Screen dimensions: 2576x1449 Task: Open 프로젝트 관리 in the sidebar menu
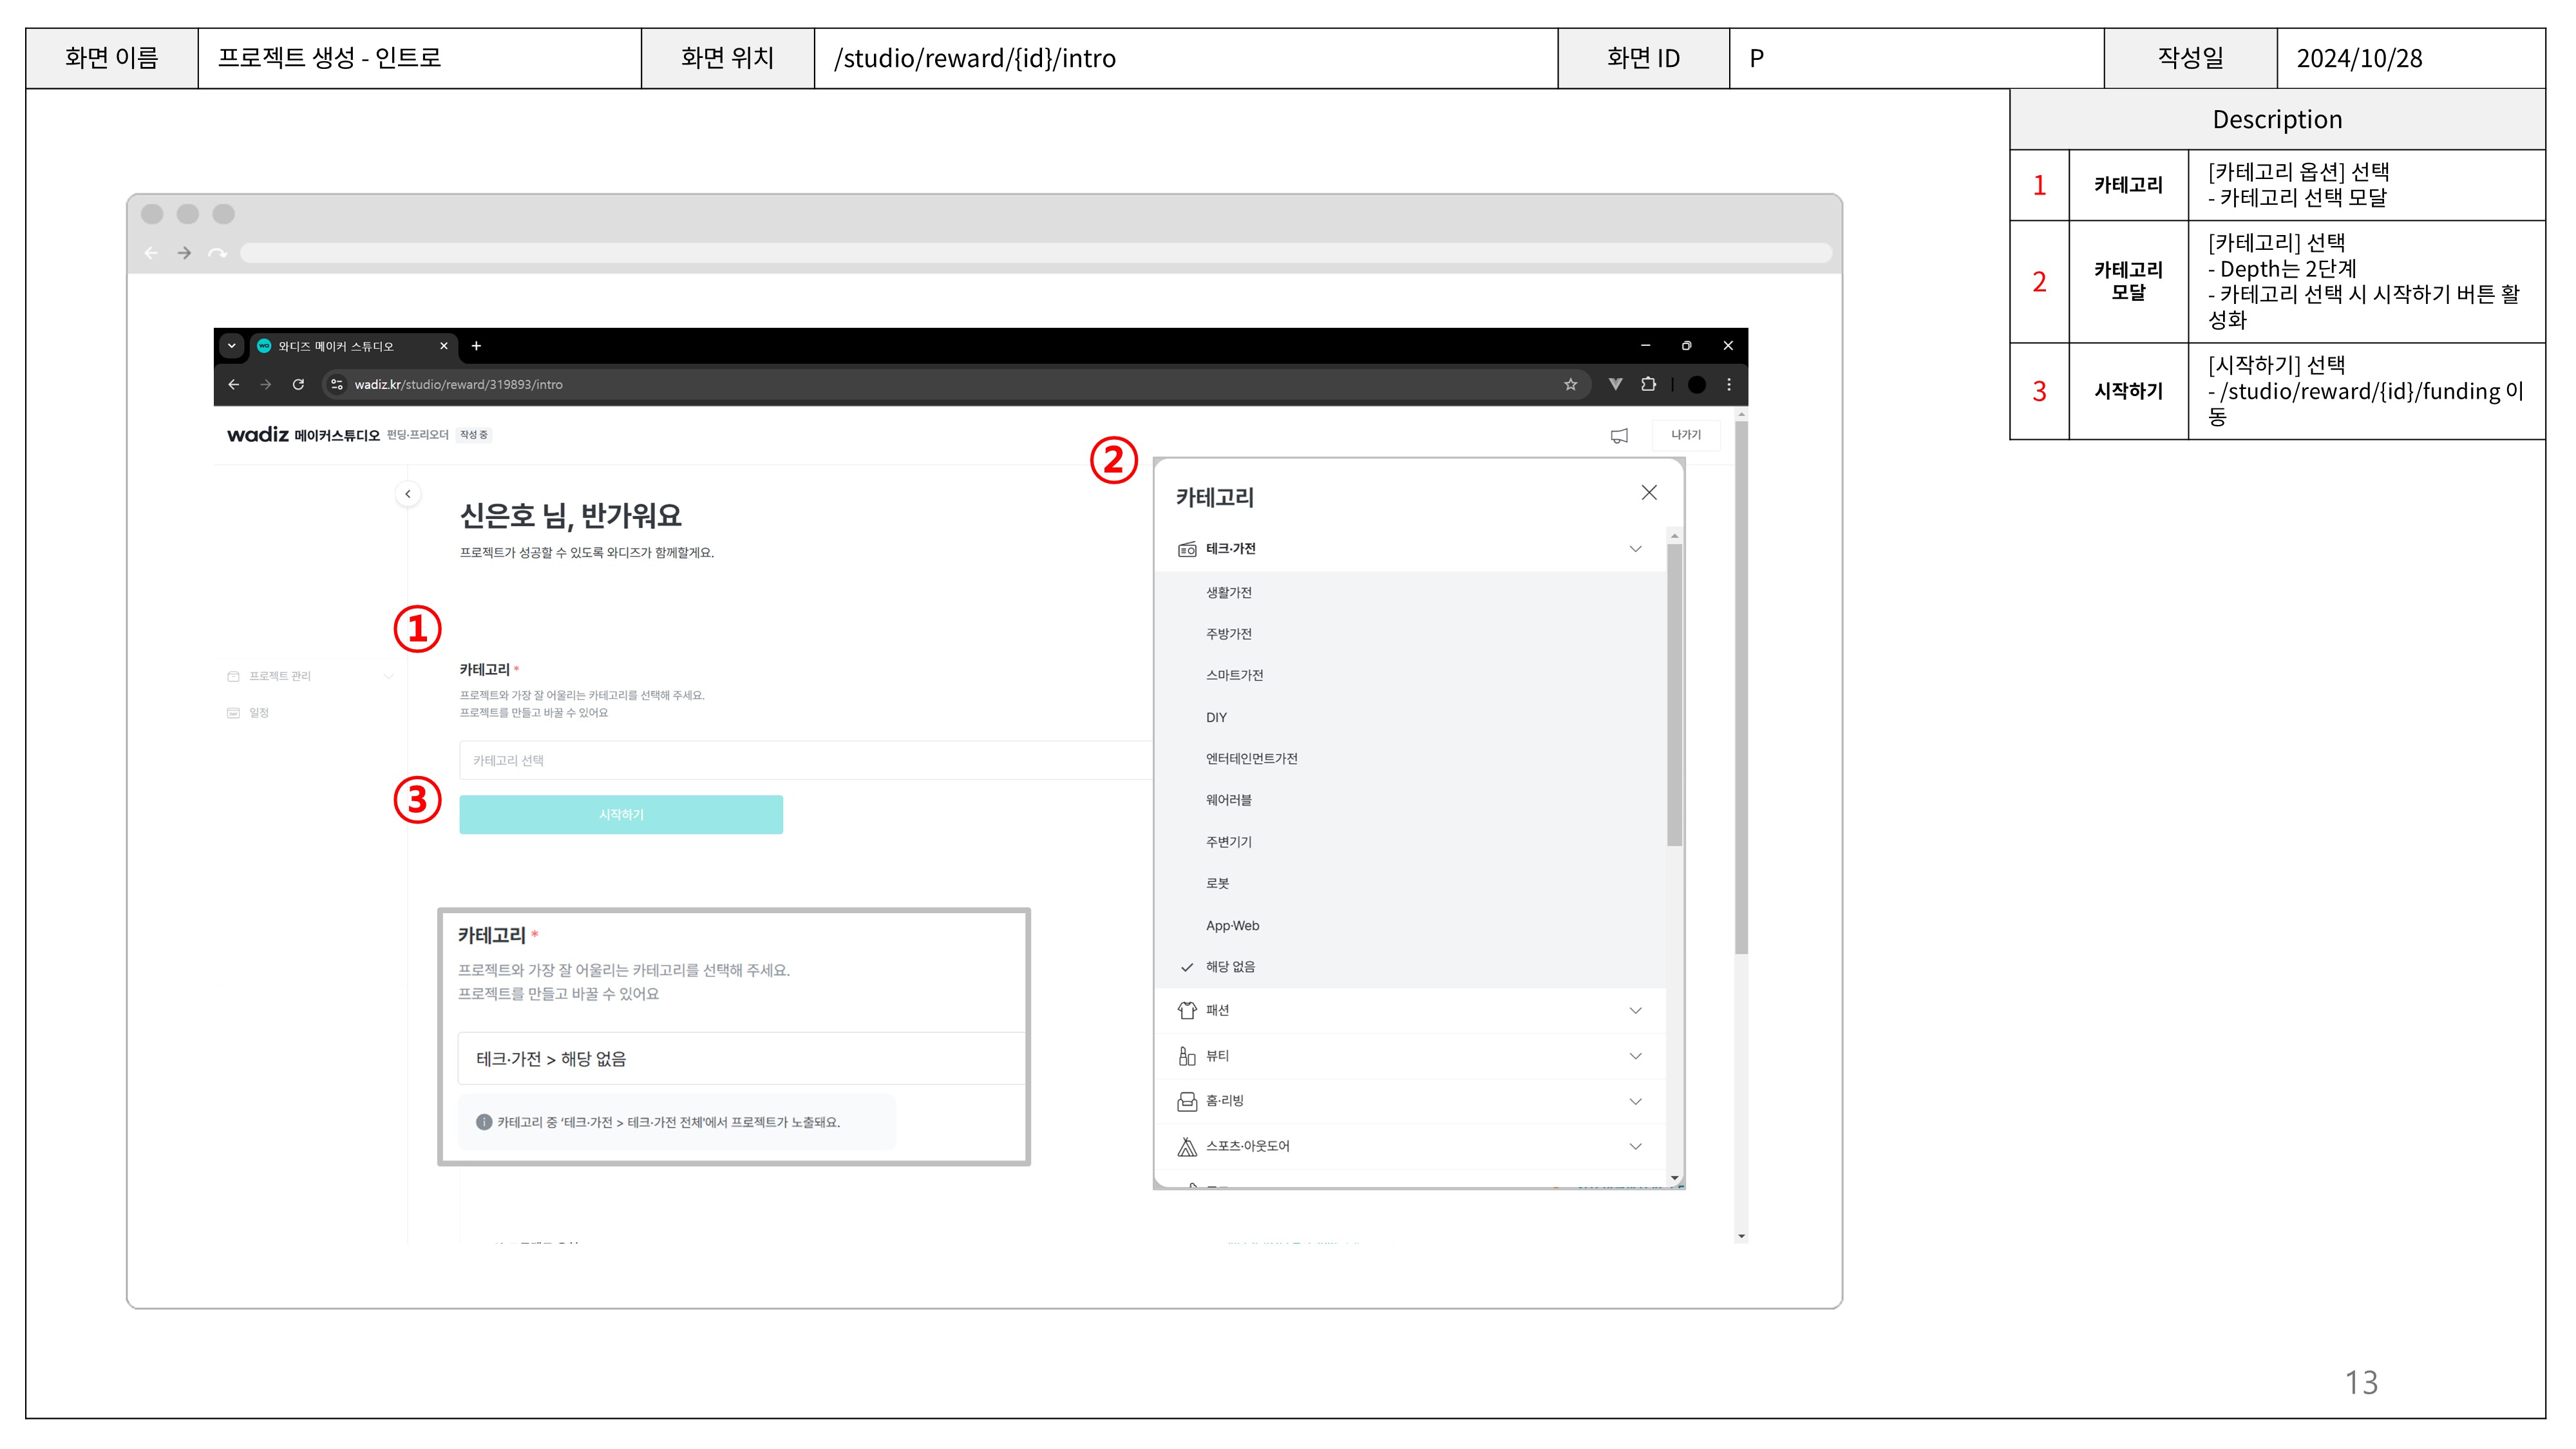(280, 676)
